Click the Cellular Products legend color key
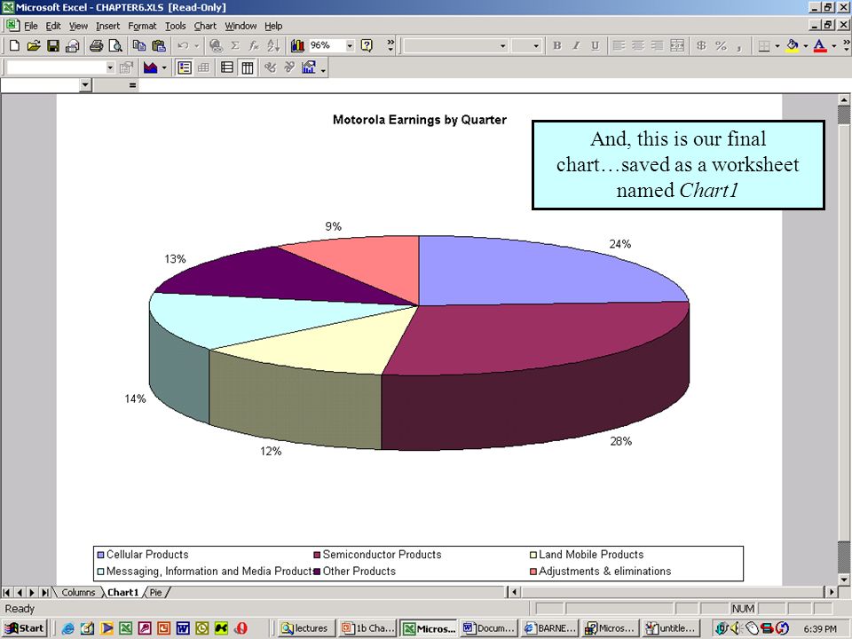Screen dimensions: 852x639 (100, 555)
